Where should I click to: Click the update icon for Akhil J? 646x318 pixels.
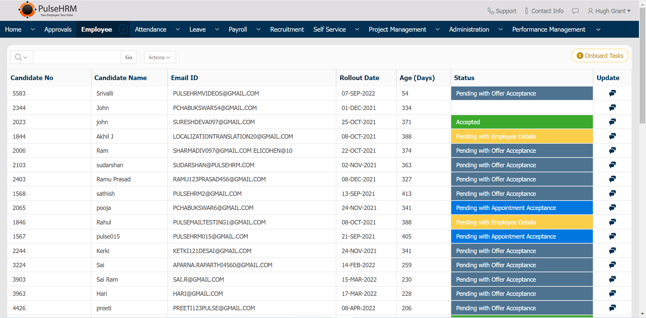(612, 136)
